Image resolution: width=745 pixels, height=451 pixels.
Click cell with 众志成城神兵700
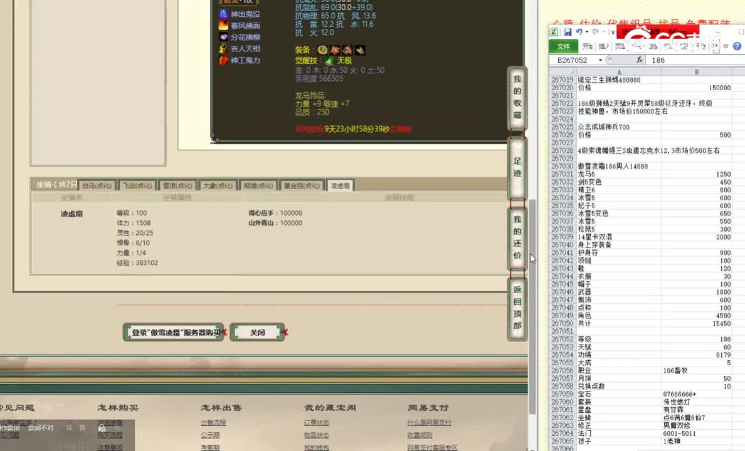619,127
